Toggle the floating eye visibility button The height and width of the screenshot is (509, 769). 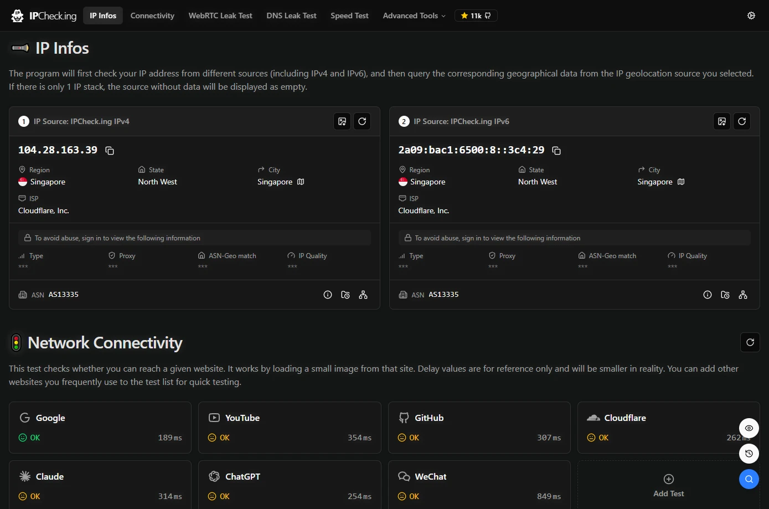(749, 428)
